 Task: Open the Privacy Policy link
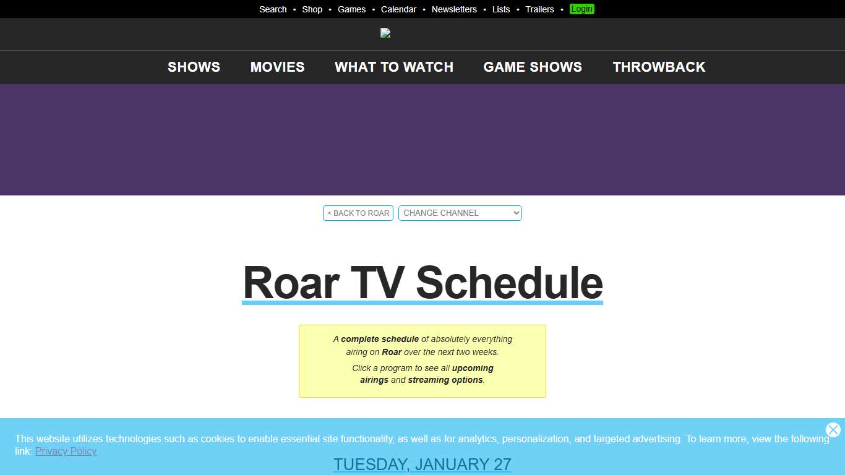[x=66, y=451]
